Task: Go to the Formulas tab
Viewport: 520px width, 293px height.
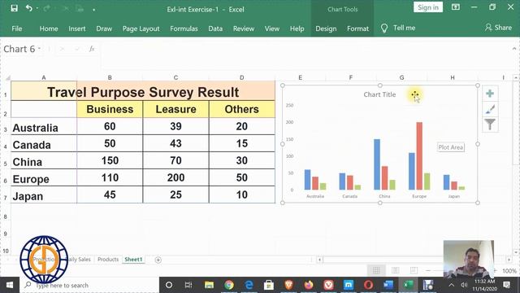Action: tap(184, 29)
